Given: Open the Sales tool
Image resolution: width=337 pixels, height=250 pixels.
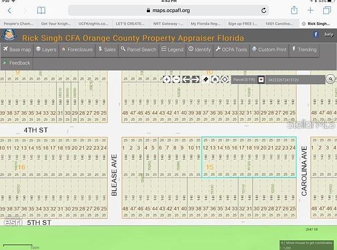Looking at the screenshot, I should coord(107,49).
